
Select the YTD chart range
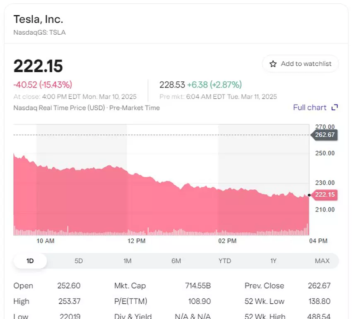click(x=225, y=261)
